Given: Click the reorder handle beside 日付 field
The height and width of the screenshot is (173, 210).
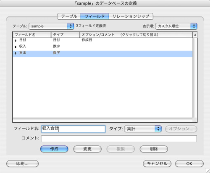Looking at the screenshot, I should point(16,41).
